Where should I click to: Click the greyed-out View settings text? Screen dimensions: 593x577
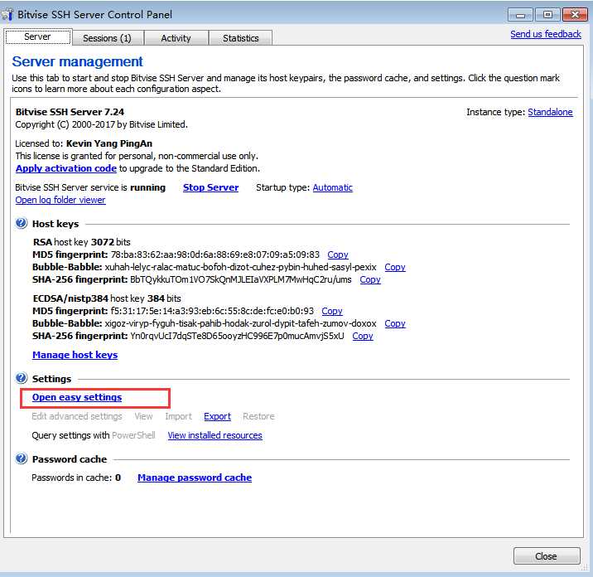tap(143, 416)
